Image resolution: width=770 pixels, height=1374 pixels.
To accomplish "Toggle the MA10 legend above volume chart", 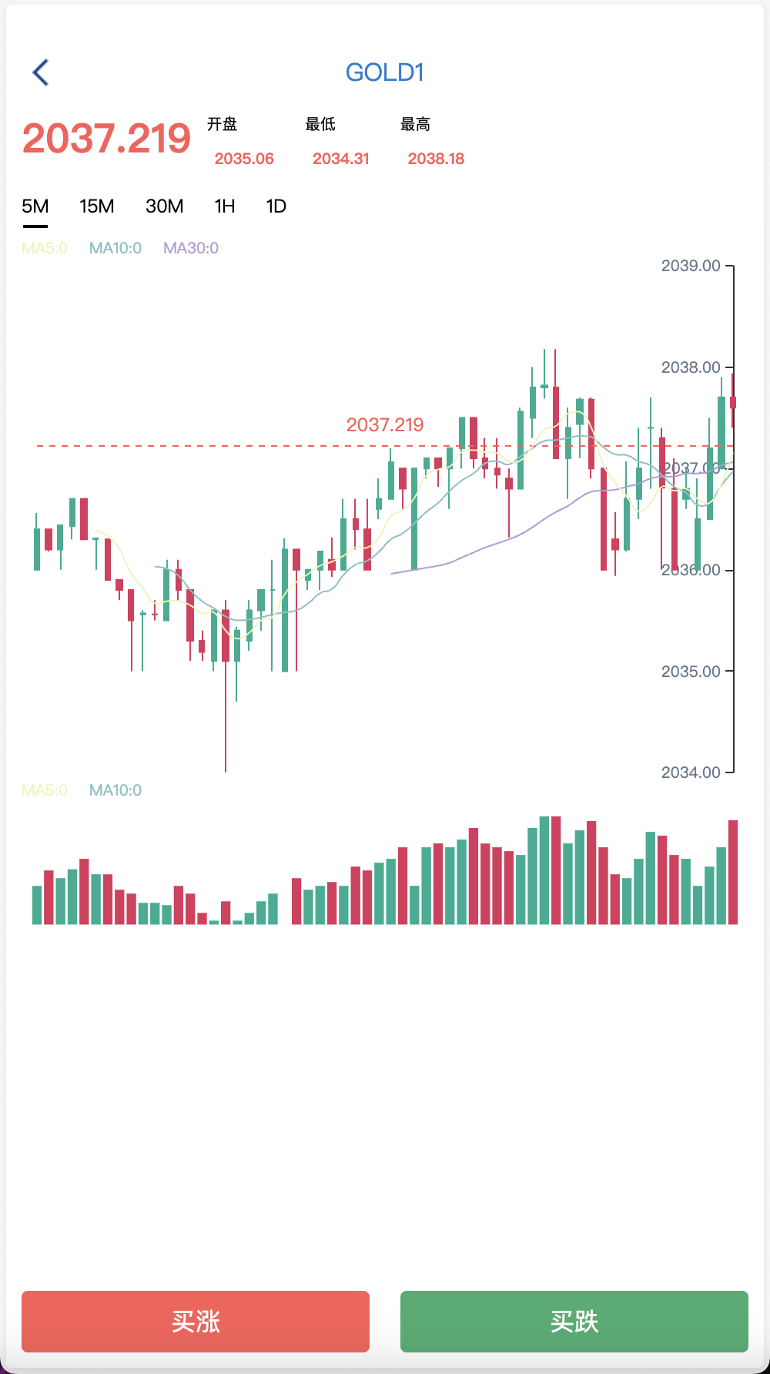I will click(115, 790).
